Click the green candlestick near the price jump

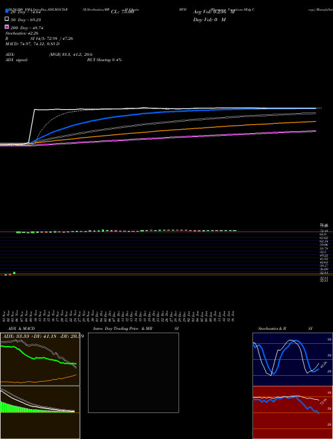(14, 273)
